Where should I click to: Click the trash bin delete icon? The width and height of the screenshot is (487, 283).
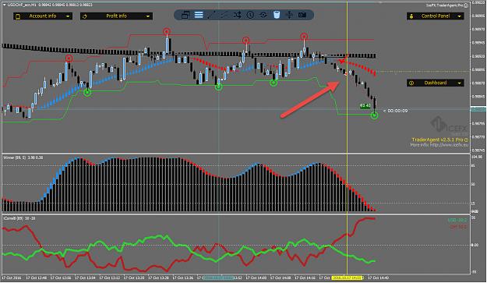[277, 15]
